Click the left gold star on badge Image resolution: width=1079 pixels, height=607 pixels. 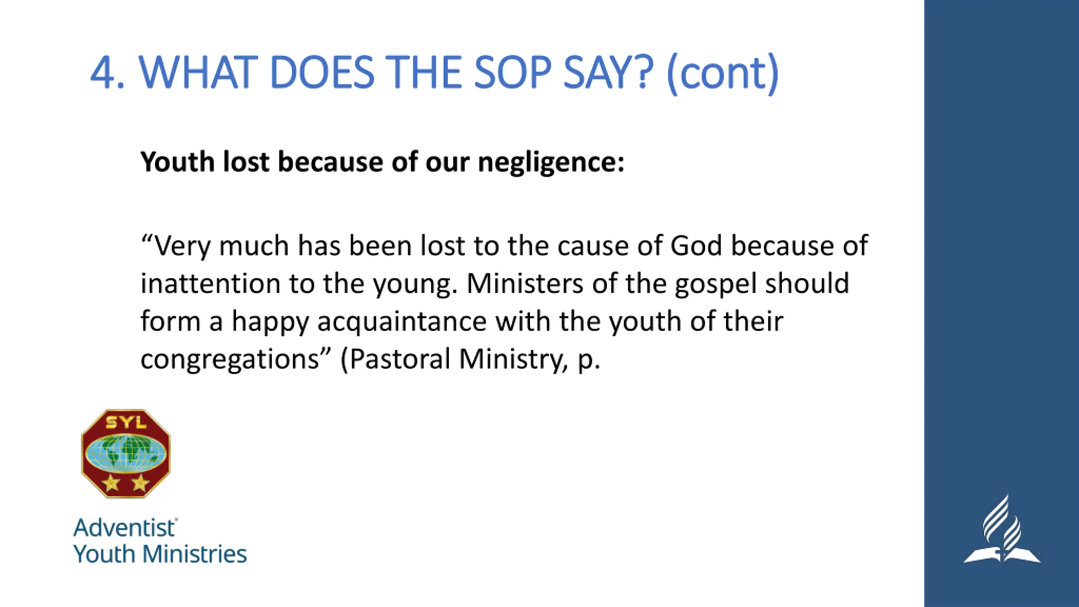[x=112, y=483]
